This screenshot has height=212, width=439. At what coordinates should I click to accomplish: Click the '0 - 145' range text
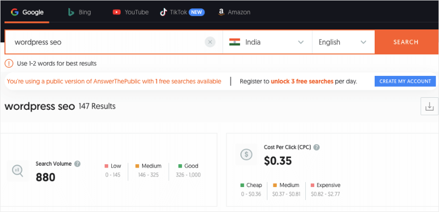pos(113,175)
